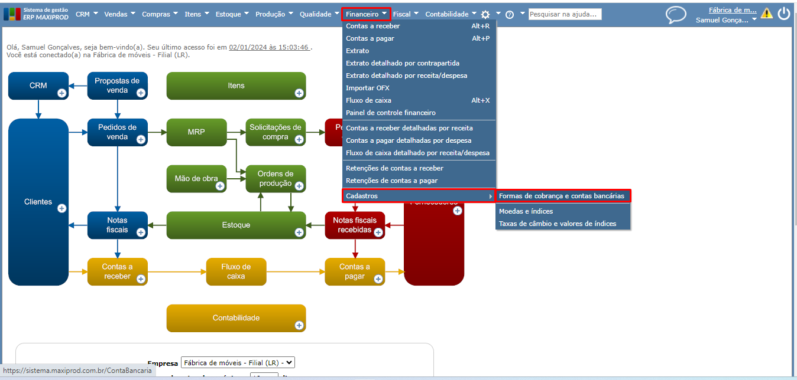Screen dimensions: 797x380
Task: Click plus icon on Contabilidade block
Action: 299,325
